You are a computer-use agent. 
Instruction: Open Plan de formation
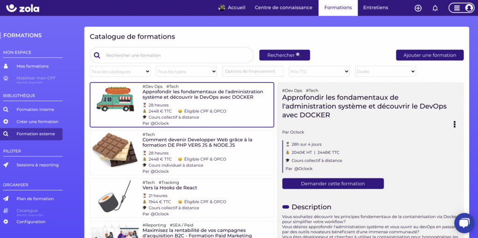[35, 199]
